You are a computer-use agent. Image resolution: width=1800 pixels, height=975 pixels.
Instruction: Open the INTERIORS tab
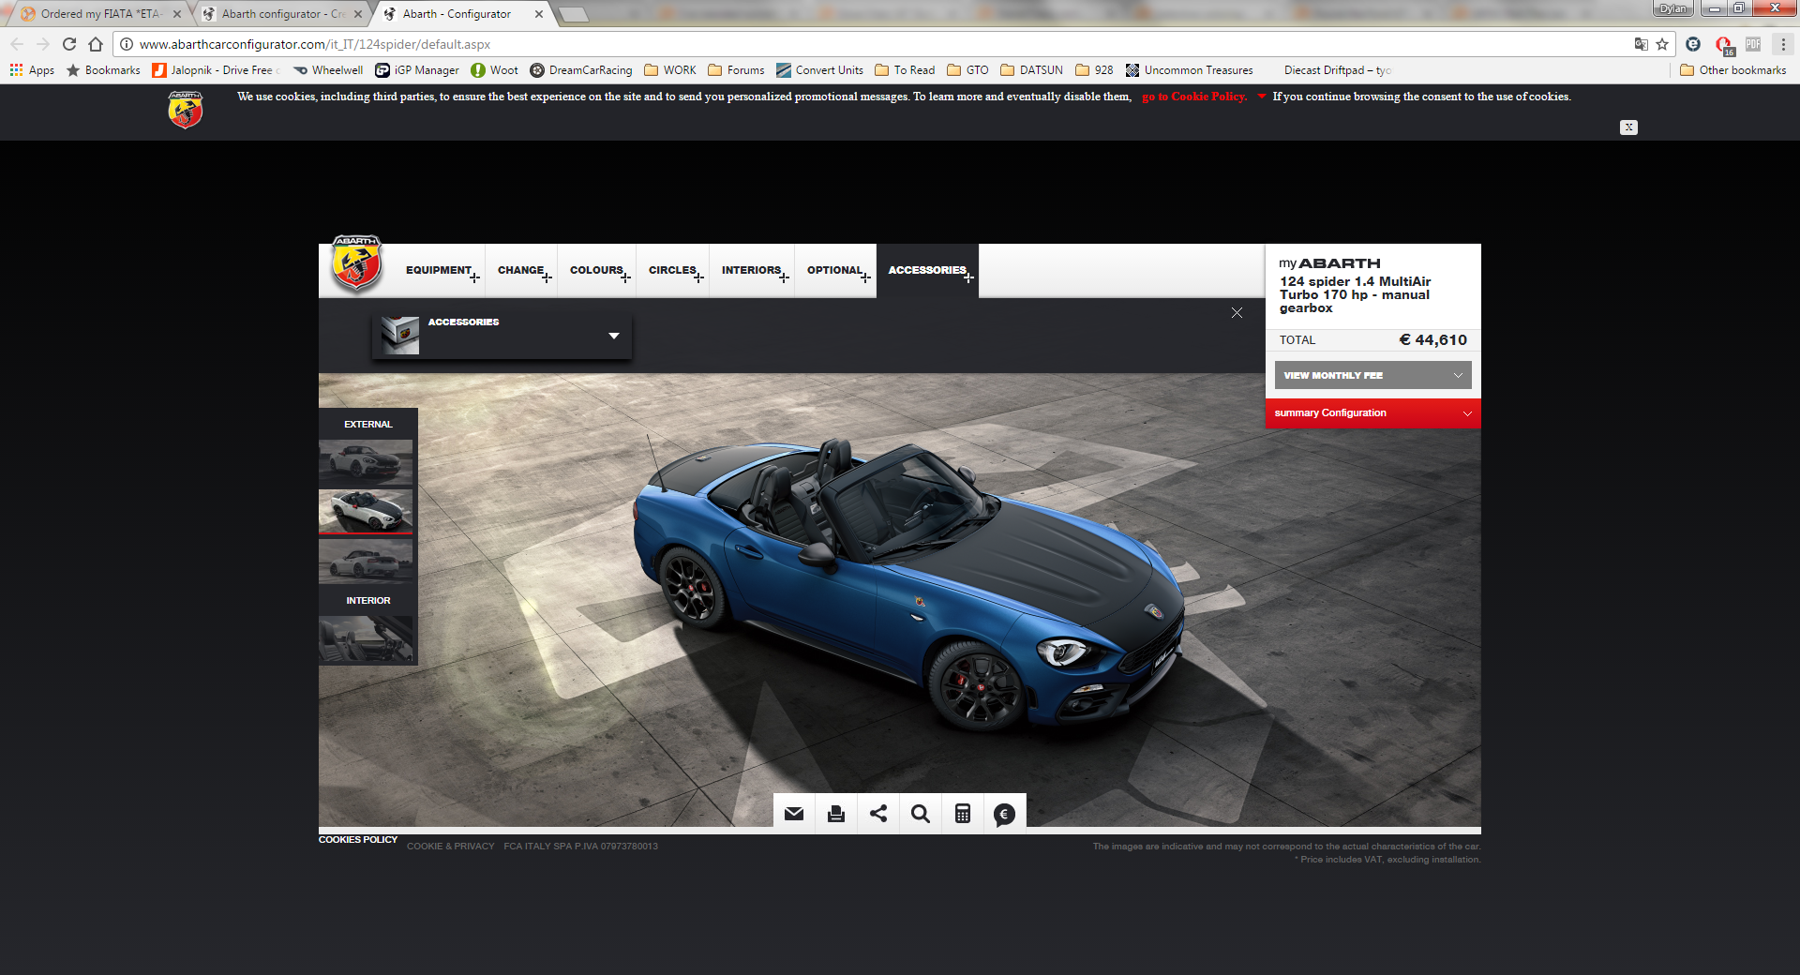[x=752, y=270]
